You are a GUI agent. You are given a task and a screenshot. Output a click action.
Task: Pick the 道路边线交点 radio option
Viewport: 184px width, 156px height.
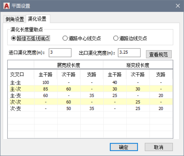130,38
